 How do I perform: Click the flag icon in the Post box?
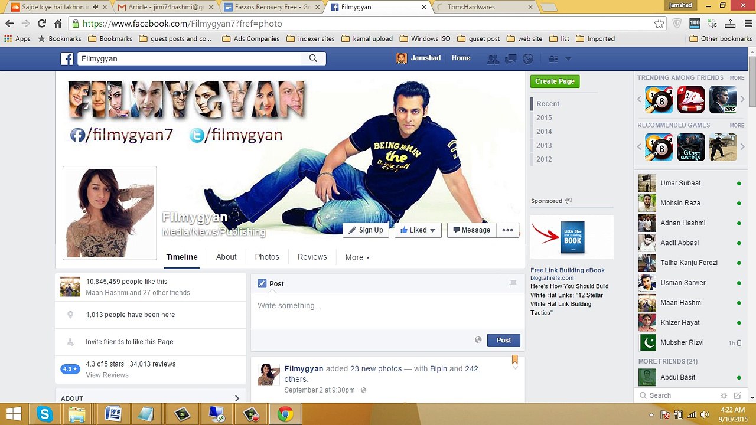pyautogui.click(x=513, y=283)
